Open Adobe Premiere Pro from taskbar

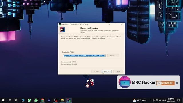point(49,100)
